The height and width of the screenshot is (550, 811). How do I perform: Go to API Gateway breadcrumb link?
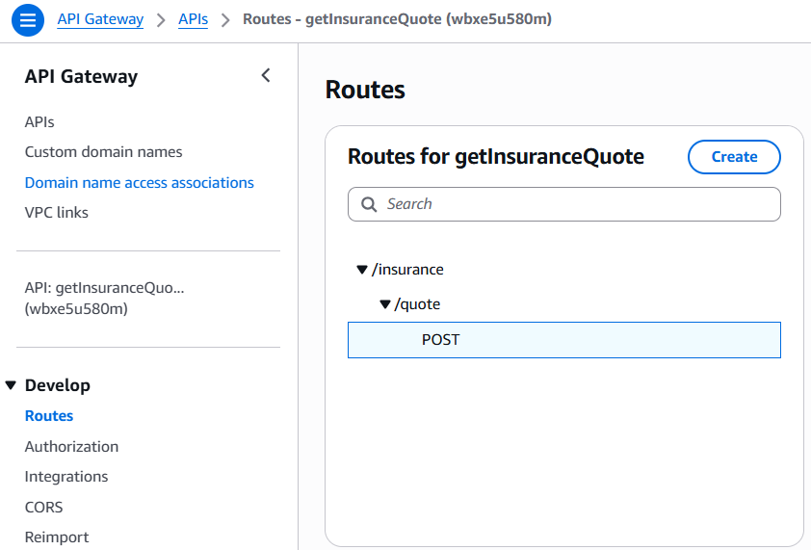tap(100, 19)
